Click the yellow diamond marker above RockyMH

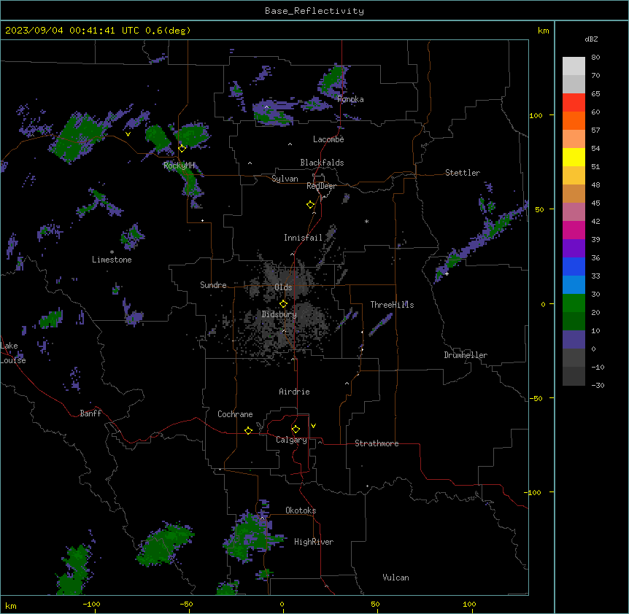182,148
